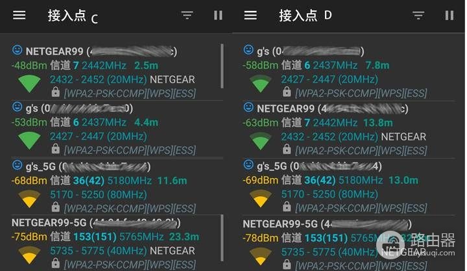467x271 pixels.
Task: Click lock icon under NETGEAR99-5G in panel C
Action: 55,263
